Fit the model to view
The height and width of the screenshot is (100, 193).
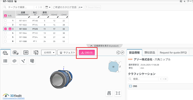[x=118, y=93]
